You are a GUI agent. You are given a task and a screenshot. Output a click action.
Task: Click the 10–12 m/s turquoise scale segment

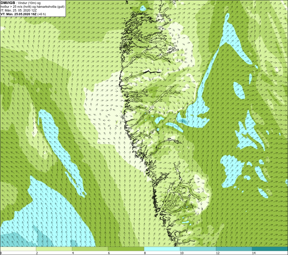(x=198, y=249)
